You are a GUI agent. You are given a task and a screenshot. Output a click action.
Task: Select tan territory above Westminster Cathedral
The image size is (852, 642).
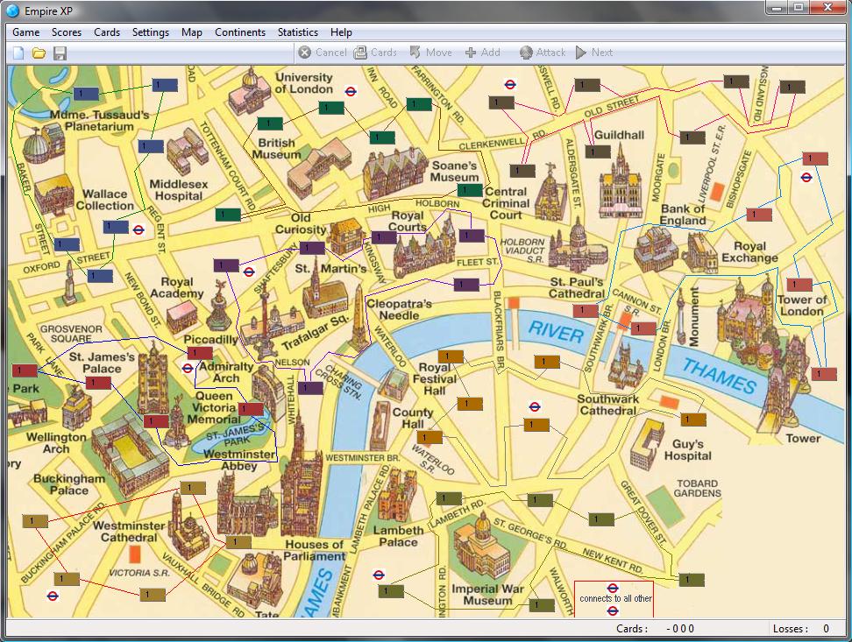[x=192, y=488]
